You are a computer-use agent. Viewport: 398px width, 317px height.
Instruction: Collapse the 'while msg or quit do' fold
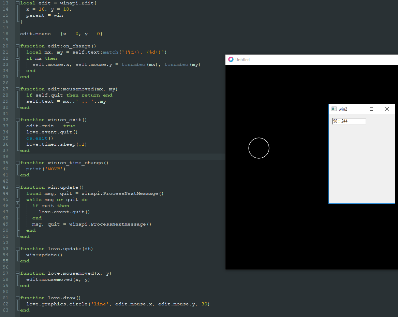(x=17, y=200)
